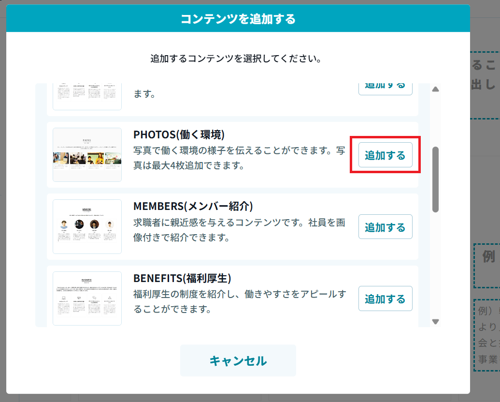Click the scrollbar up arrow
This screenshot has height=402, width=500.
coord(436,89)
